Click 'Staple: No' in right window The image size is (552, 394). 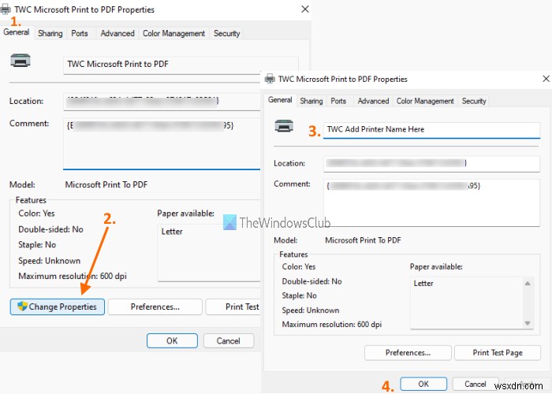[299, 295]
